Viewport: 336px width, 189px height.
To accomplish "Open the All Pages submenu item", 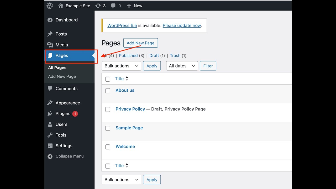I will pyautogui.click(x=57, y=68).
